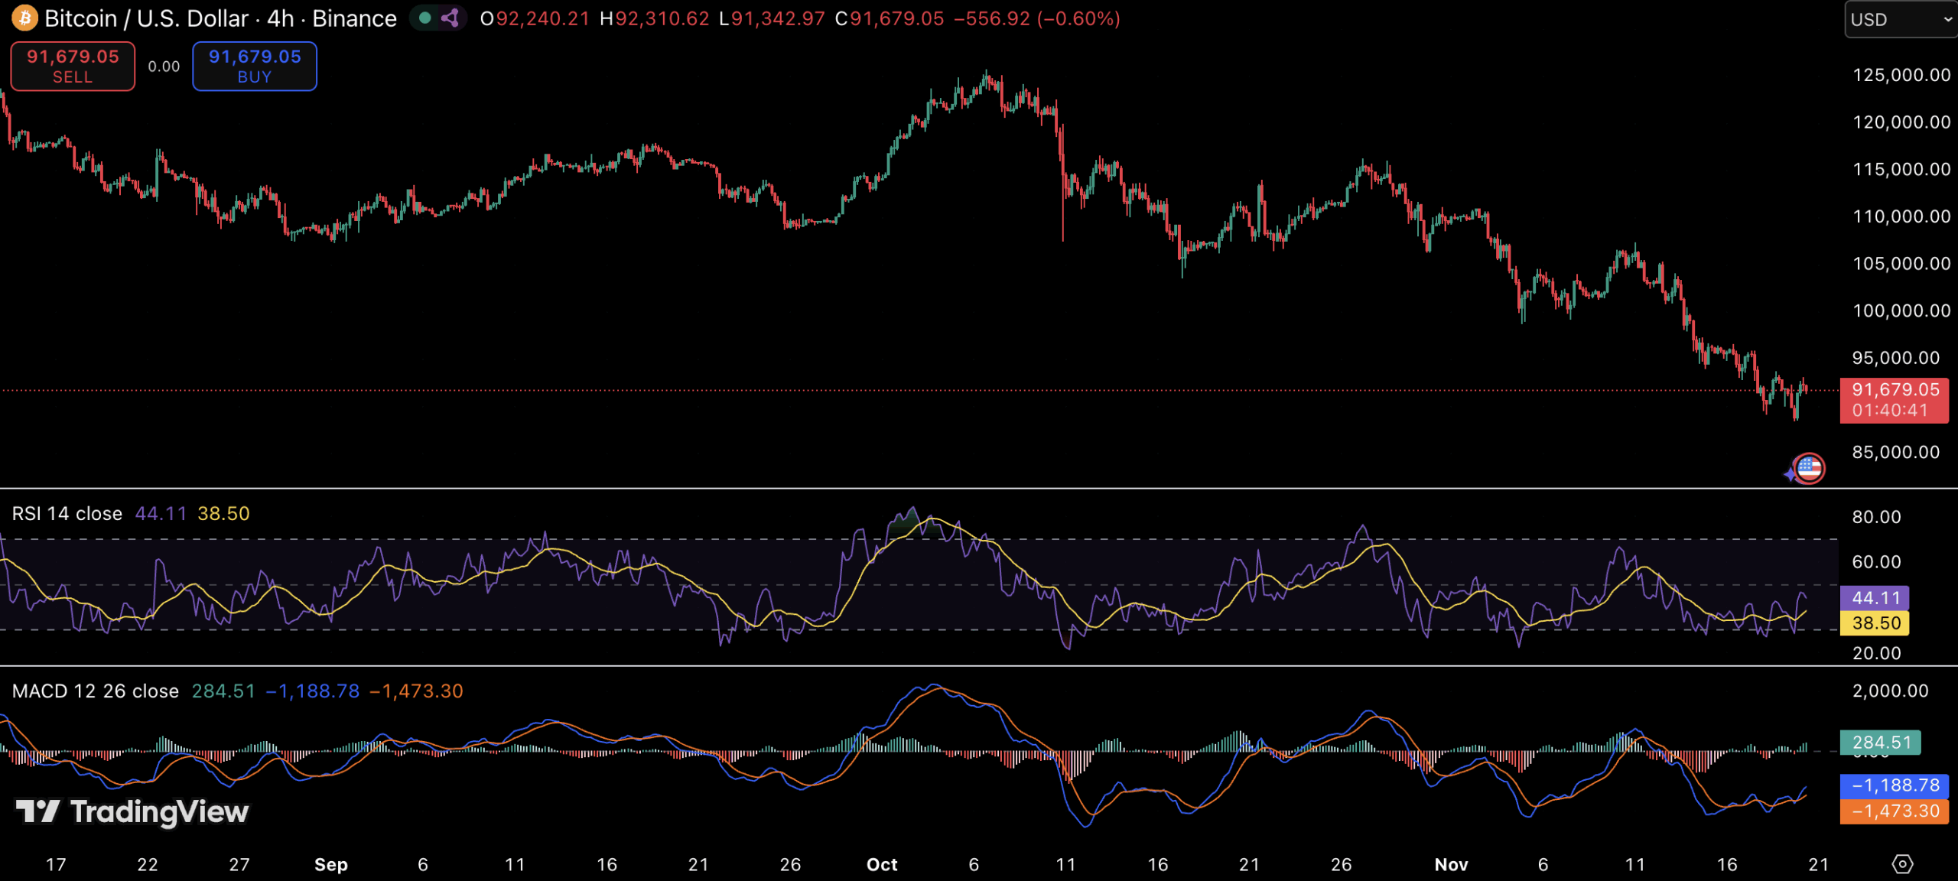
Task: Click the Oct label on the time axis
Action: coord(881,864)
